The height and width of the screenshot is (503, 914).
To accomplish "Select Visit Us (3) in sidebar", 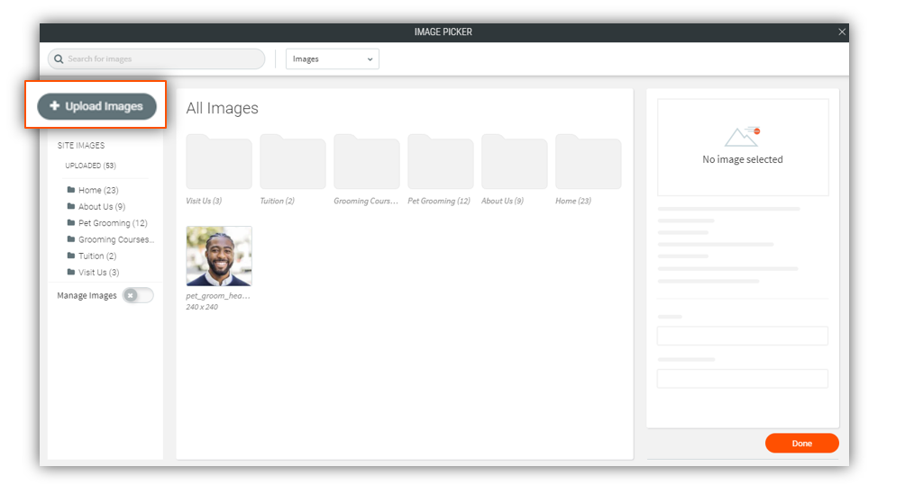I will pos(98,273).
